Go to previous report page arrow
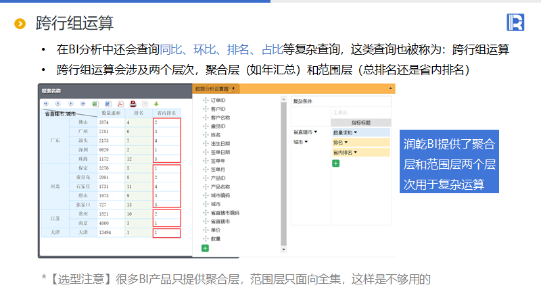This screenshot has width=541, height=304. 58,104
